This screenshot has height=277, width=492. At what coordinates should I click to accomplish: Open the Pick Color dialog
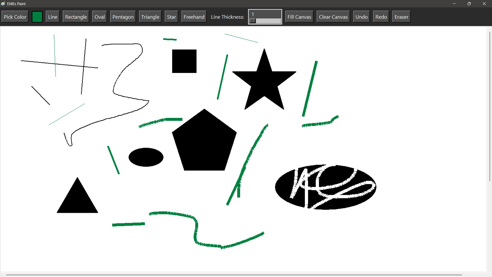click(15, 16)
